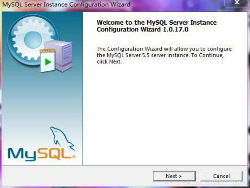Click the heading "Welcome to the MySQL Server Instance"

pos(156,23)
